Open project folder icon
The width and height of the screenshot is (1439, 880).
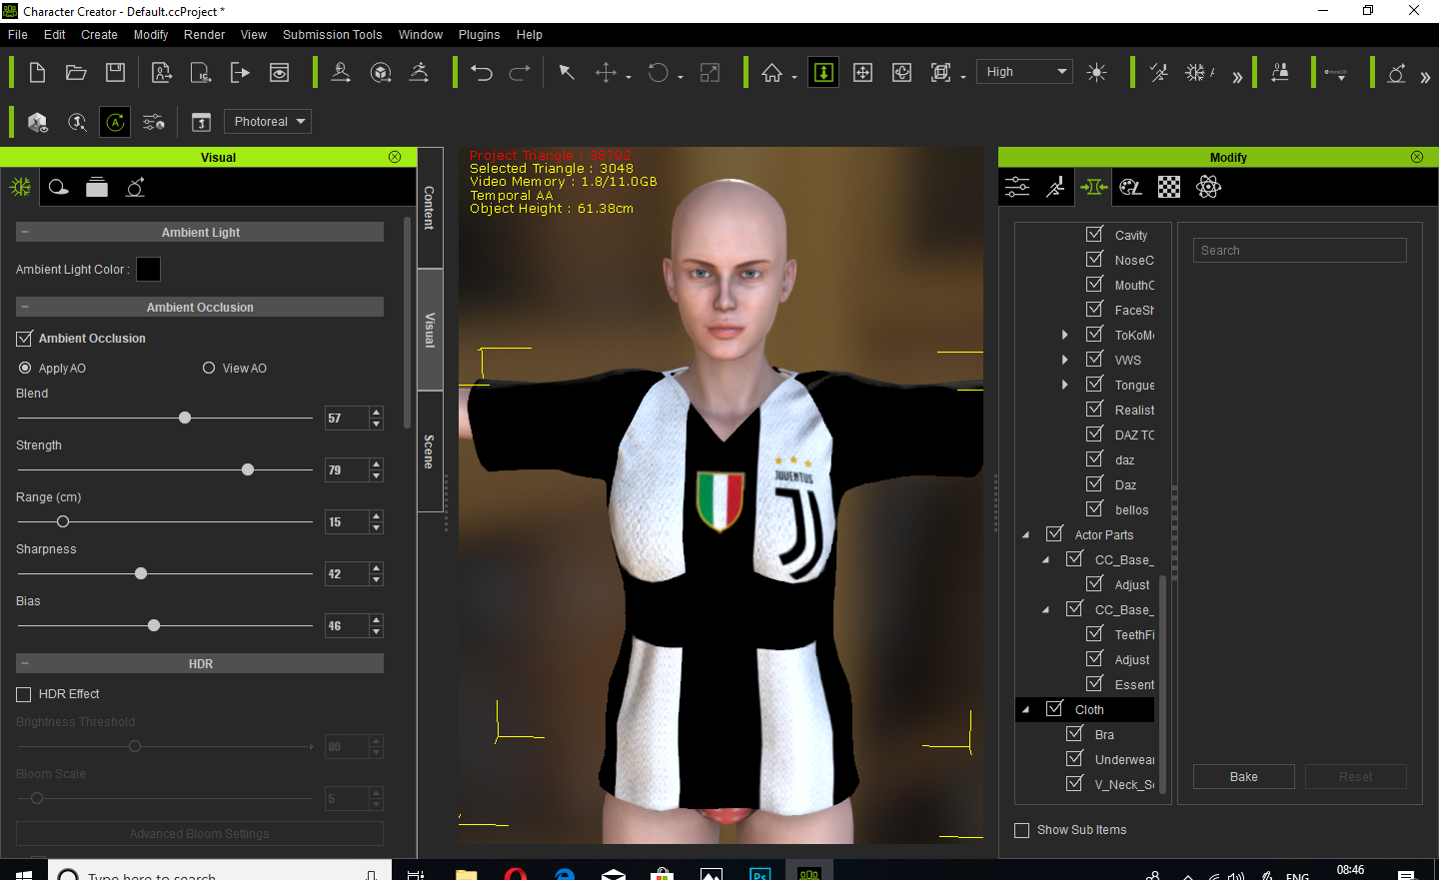click(x=76, y=72)
